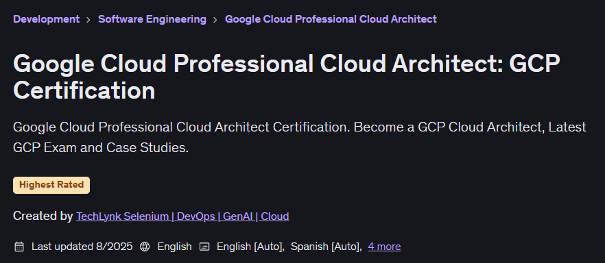Screen dimensions: 605x263
Task: Open the Development breadcrumb link
Action: click(47, 19)
